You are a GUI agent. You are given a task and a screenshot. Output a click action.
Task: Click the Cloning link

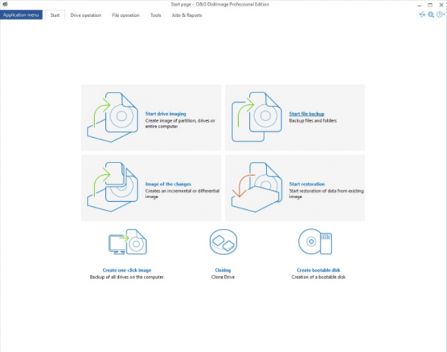(223, 270)
